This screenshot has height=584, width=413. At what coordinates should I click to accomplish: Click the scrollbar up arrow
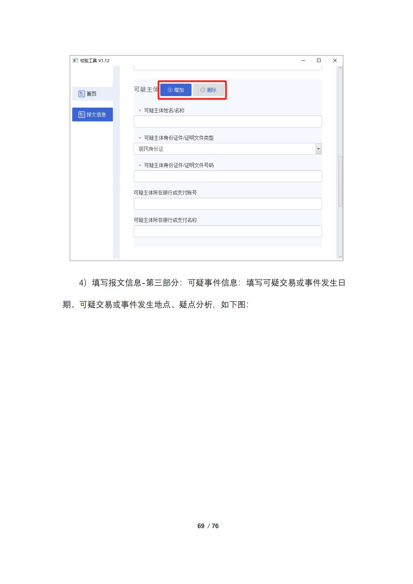[340, 68]
